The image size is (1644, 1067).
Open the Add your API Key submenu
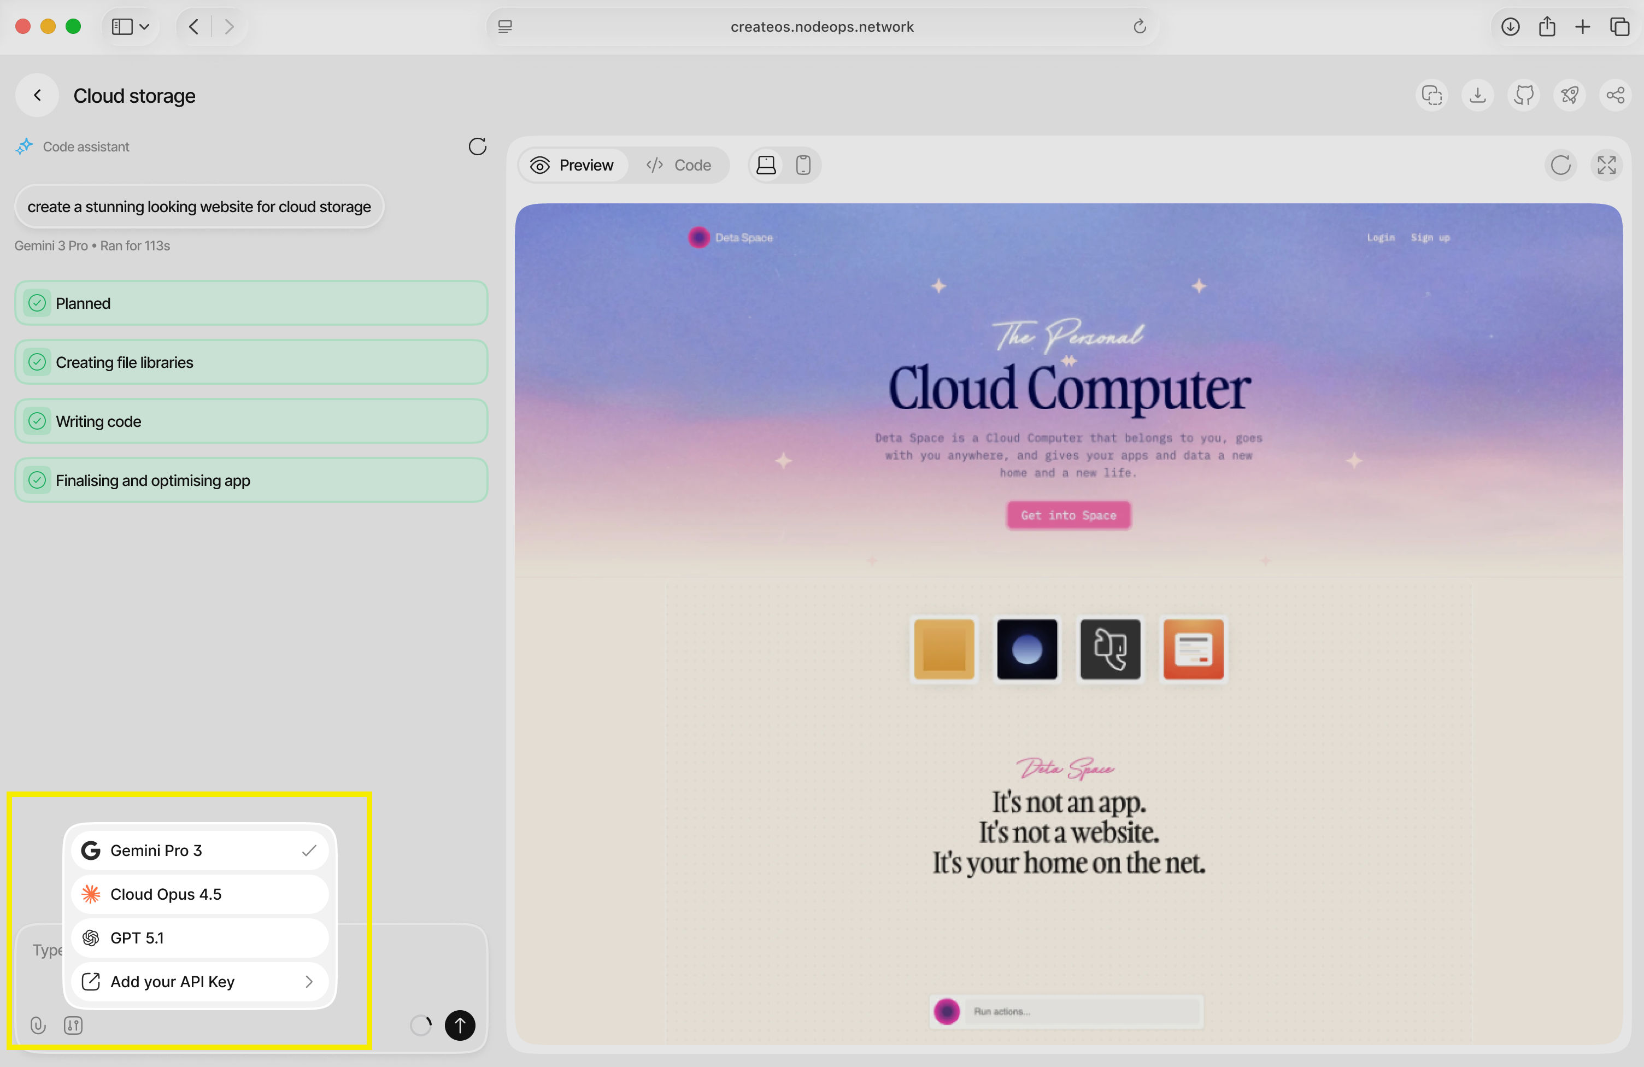tap(199, 981)
